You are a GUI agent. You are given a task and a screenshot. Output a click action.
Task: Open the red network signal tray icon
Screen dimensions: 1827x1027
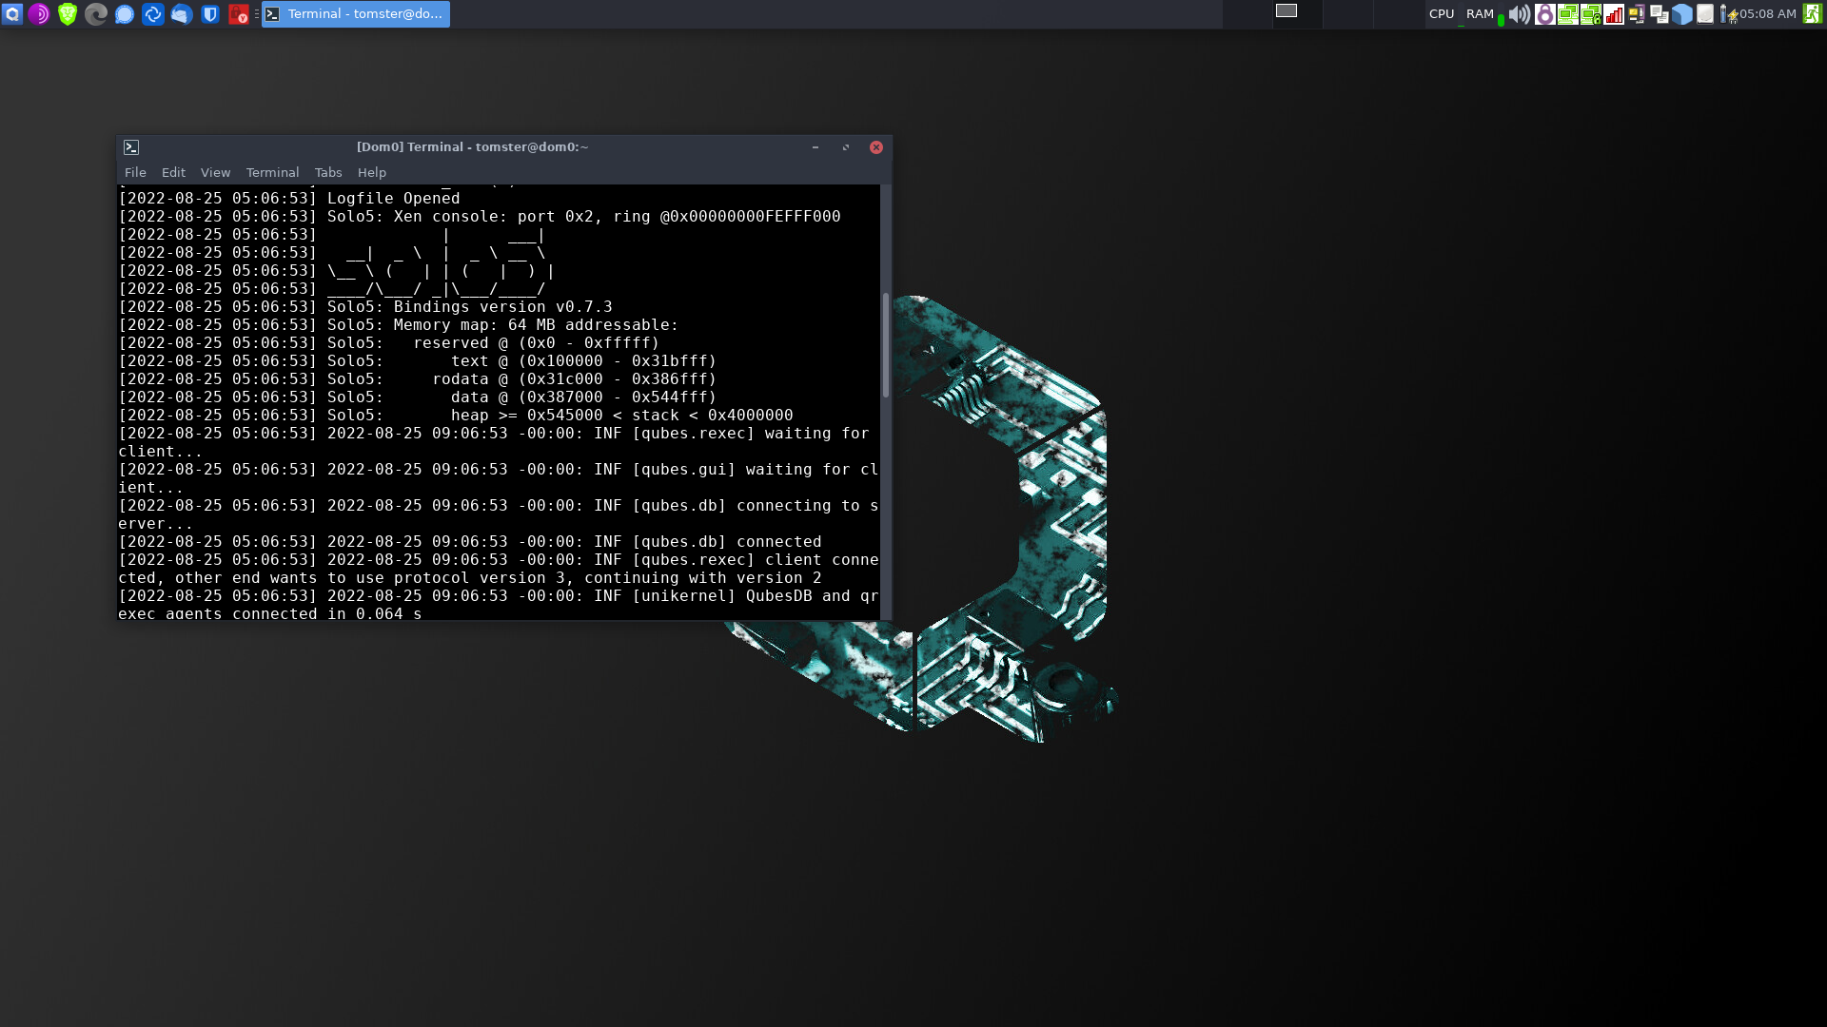tap(1614, 14)
